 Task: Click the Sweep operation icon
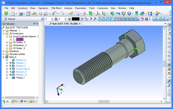coord(142,13)
